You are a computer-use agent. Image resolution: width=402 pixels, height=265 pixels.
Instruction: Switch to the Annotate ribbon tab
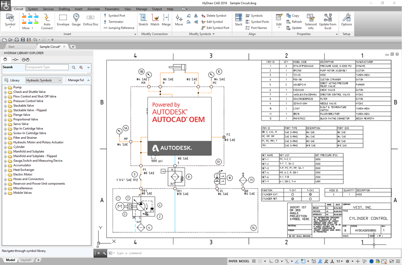[x=93, y=9]
